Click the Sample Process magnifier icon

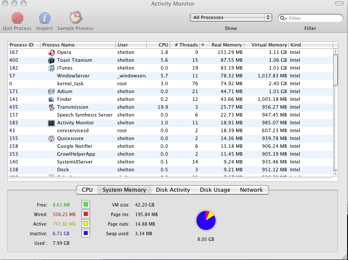(x=76, y=17)
